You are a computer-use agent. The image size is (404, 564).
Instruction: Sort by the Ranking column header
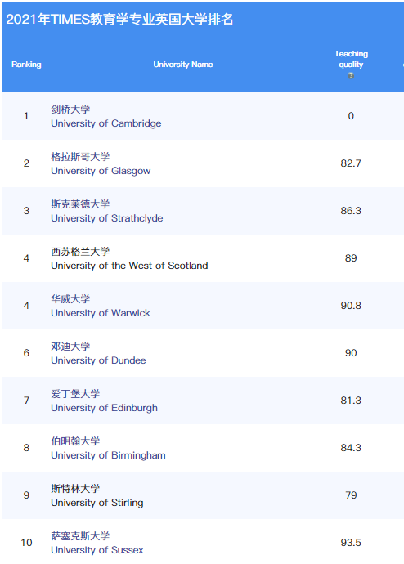click(x=26, y=65)
